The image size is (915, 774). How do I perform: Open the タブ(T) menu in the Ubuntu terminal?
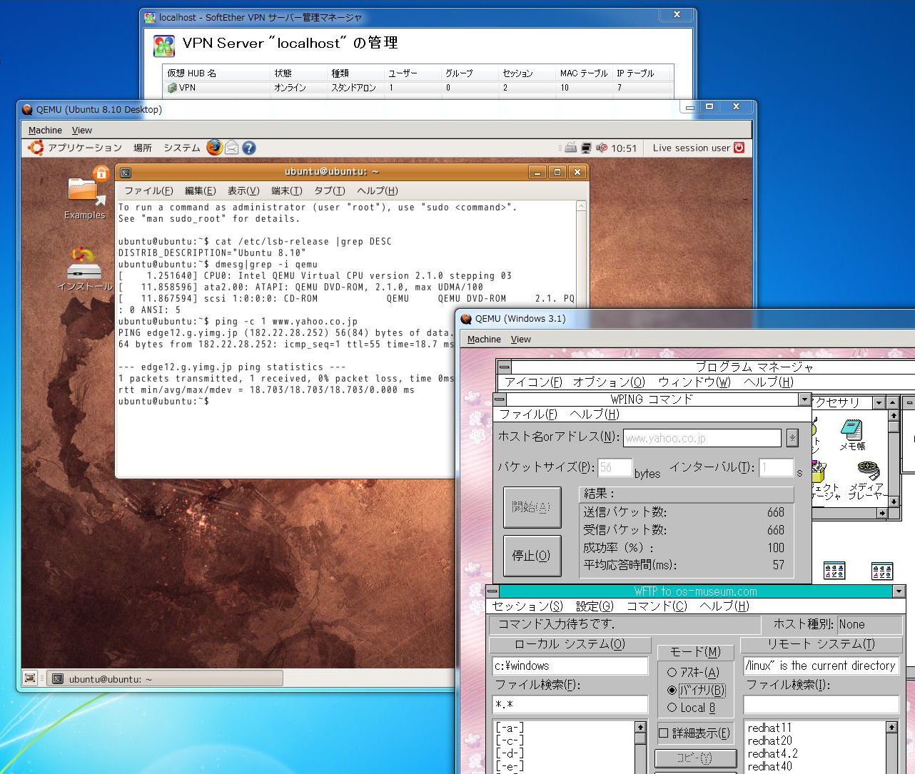click(330, 190)
